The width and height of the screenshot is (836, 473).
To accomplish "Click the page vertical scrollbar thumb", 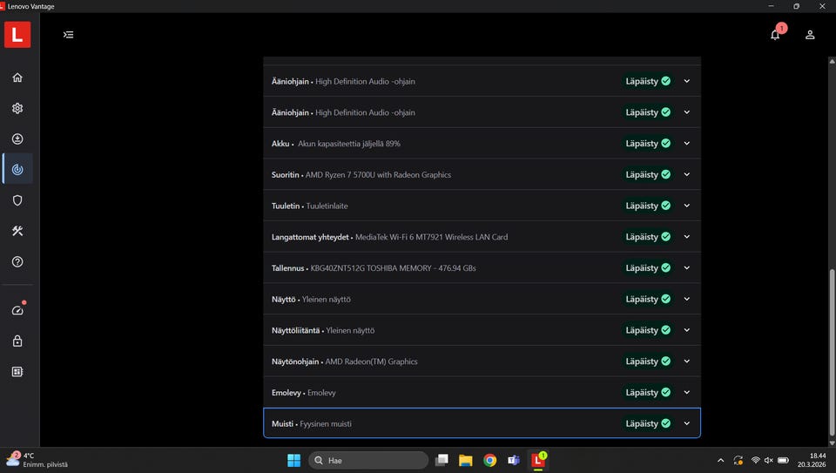I will coord(832,352).
